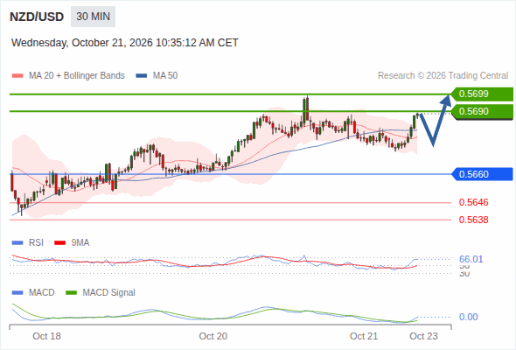Screen dimensions: 516x350
Task: Click the MA 50 blue legend swatch
Action: click(142, 76)
